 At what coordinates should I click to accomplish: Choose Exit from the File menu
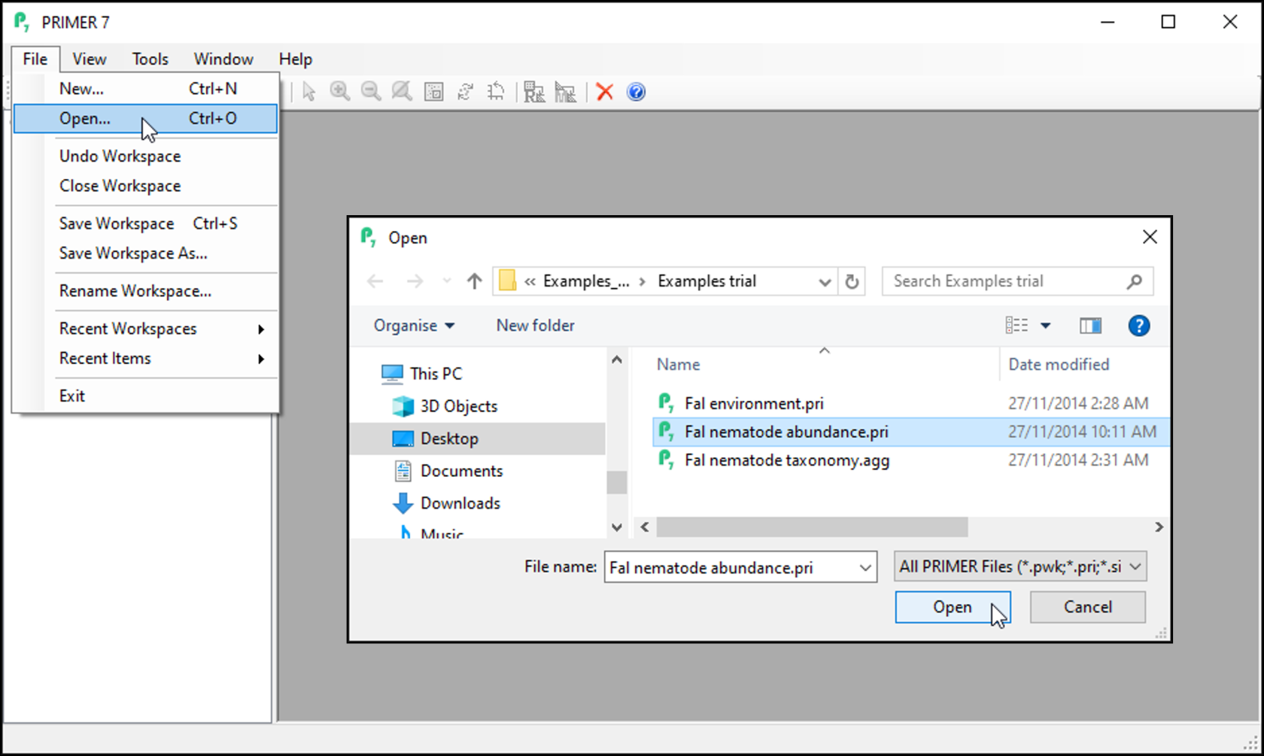click(146, 396)
